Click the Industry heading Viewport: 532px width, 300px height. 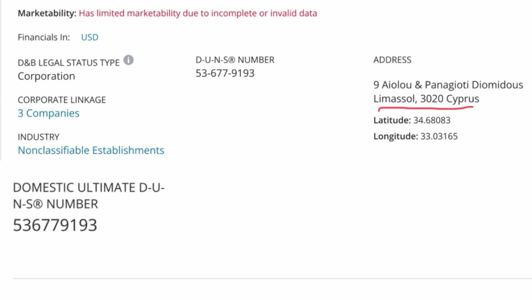(x=38, y=137)
